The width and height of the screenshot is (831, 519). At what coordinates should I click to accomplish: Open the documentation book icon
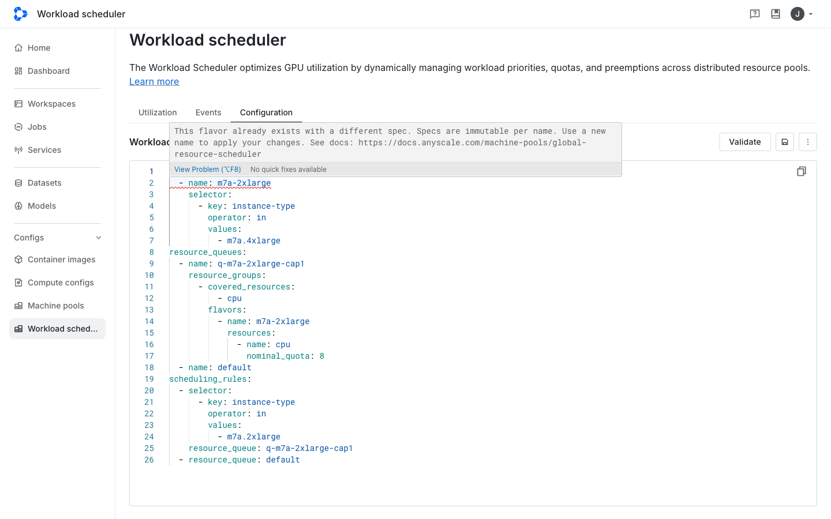tap(776, 14)
